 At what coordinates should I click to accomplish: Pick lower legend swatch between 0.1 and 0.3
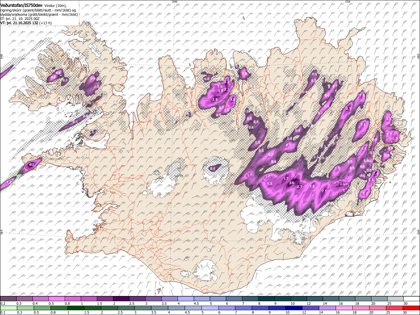[8, 308]
